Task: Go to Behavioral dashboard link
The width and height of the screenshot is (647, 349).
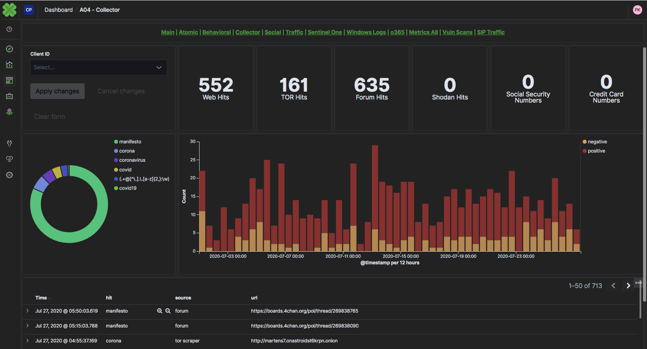Action: tap(217, 32)
